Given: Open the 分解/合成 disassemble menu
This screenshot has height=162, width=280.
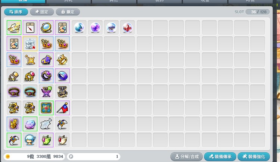Looking at the screenshot, I should tap(187, 157).
